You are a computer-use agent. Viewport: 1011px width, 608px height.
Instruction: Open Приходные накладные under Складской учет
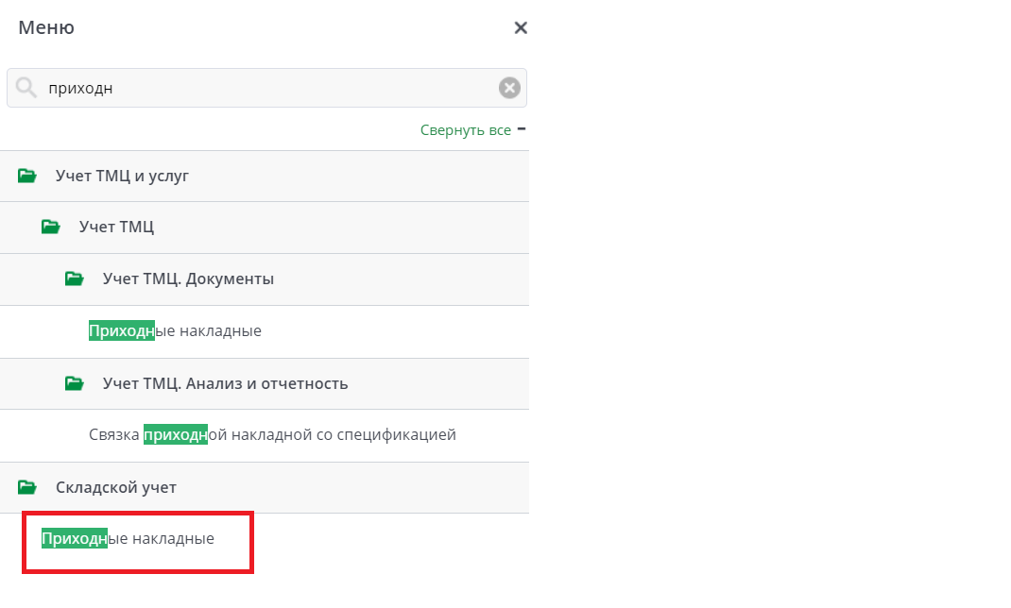(128, 539)
